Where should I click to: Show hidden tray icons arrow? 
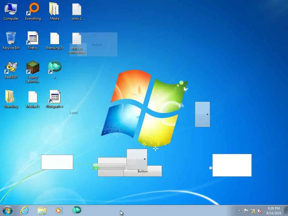239,211
